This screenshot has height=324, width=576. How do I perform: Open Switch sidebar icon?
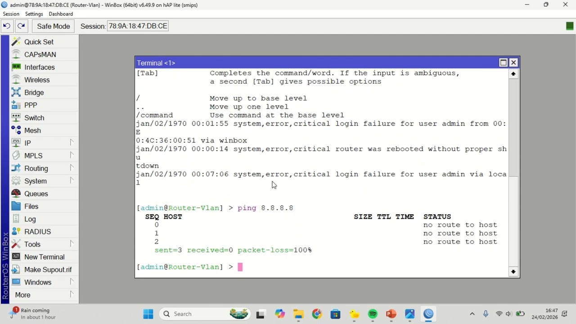[x=16, y=117]
